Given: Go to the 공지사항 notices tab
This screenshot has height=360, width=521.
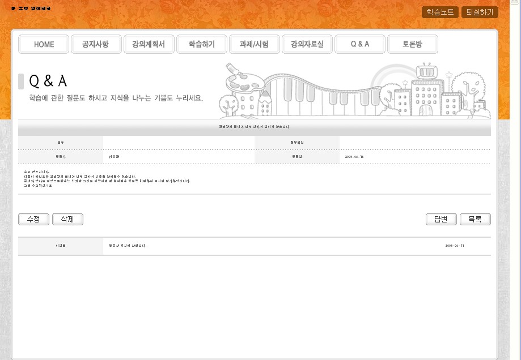Looking at the screenshot, I should (x=95, y=44).
